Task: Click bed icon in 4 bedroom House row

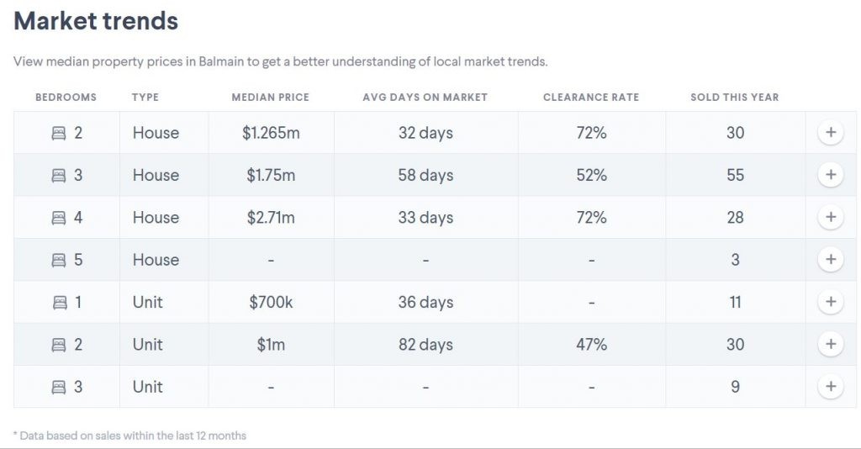Action: click(x=59, y=218)
